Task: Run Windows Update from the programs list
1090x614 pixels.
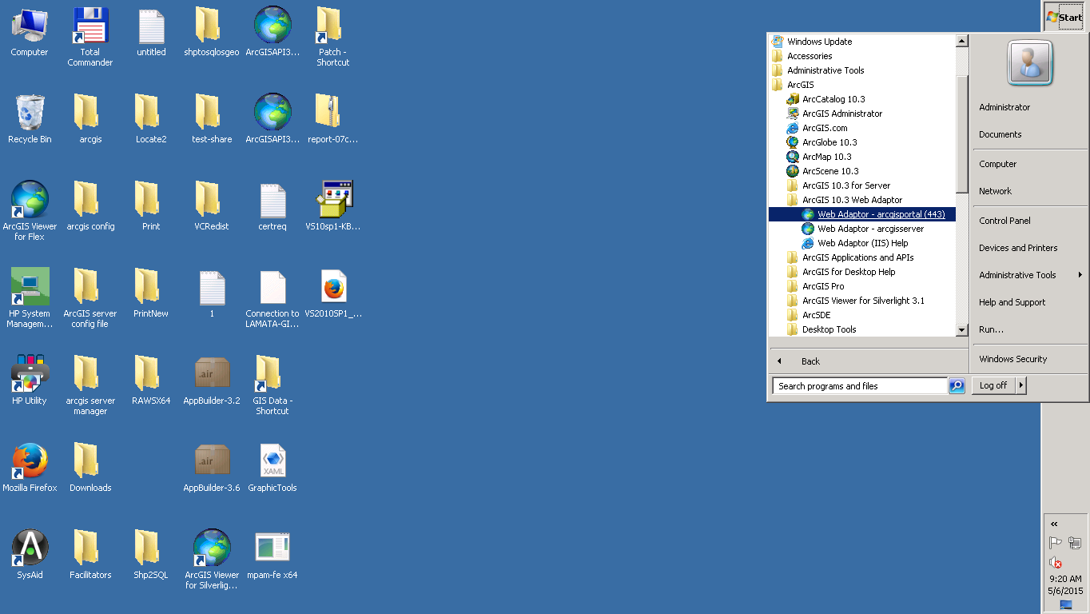Action: click(819, 42)
